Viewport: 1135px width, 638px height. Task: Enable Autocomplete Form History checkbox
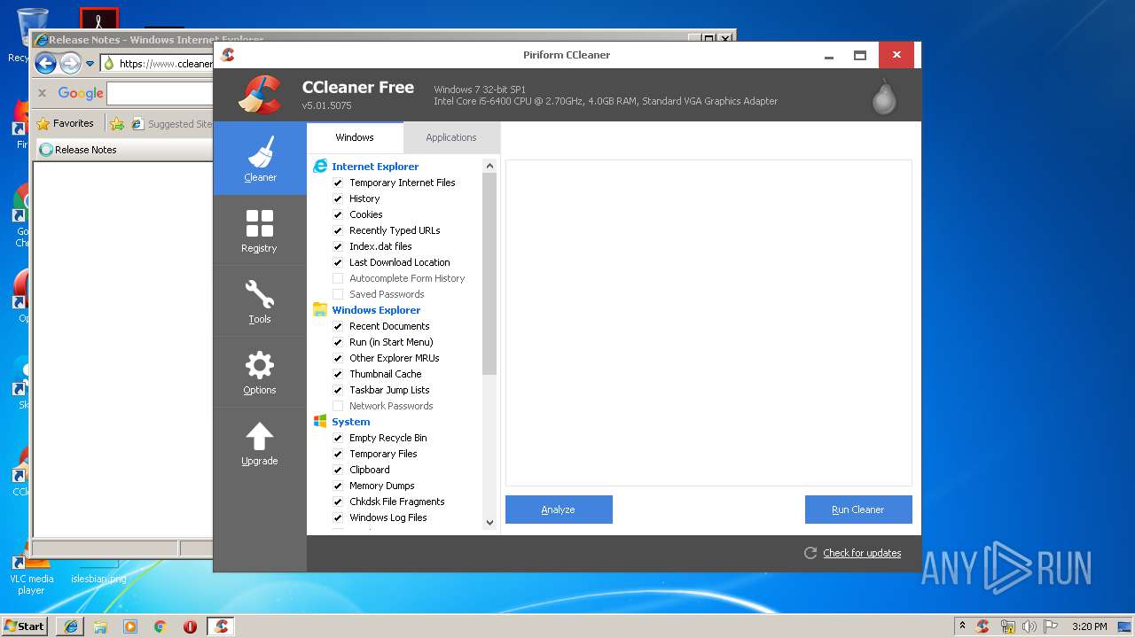(338, 278)
